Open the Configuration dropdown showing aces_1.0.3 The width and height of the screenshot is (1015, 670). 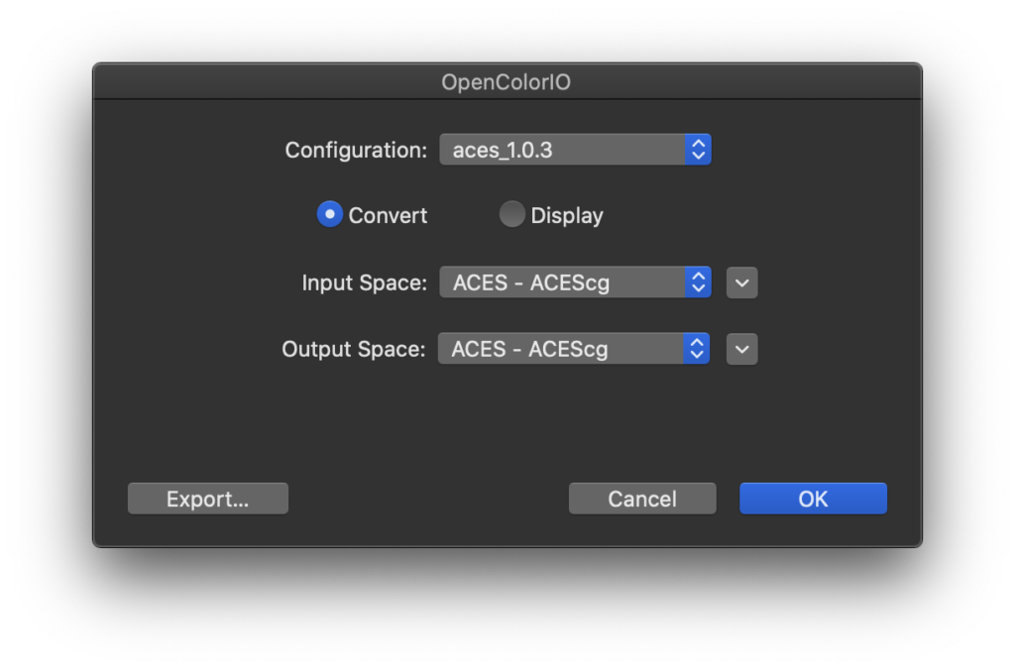pos(562,150)
